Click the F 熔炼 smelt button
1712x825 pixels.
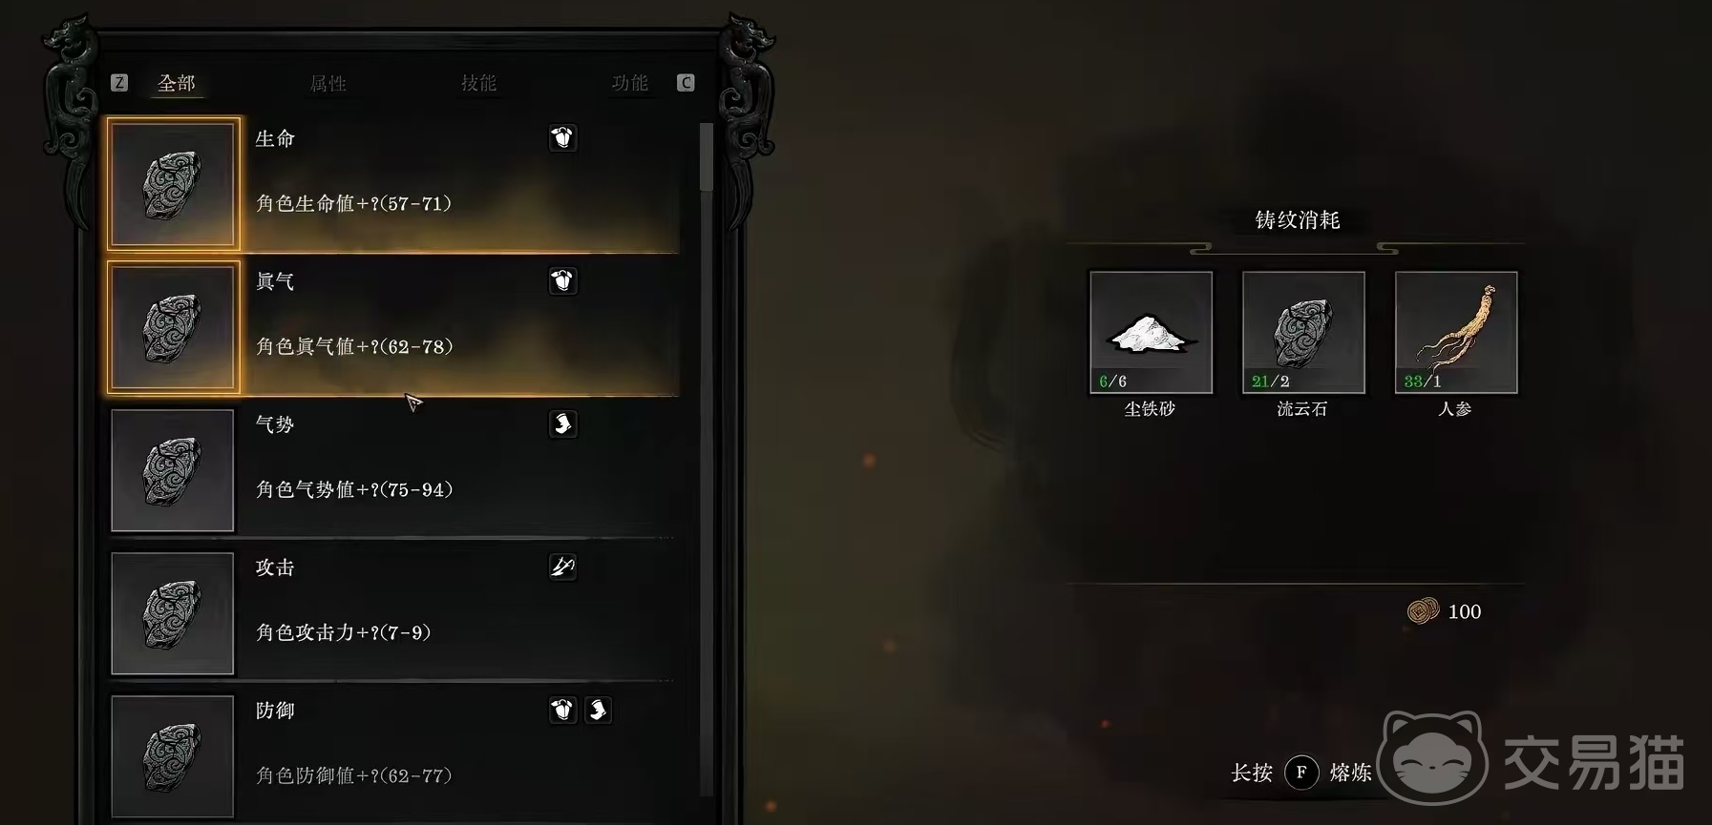click(1301, 773)
